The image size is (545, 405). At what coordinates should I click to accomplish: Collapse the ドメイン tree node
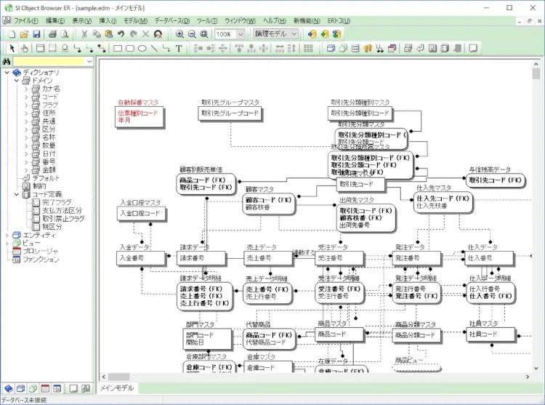[16, 81]
